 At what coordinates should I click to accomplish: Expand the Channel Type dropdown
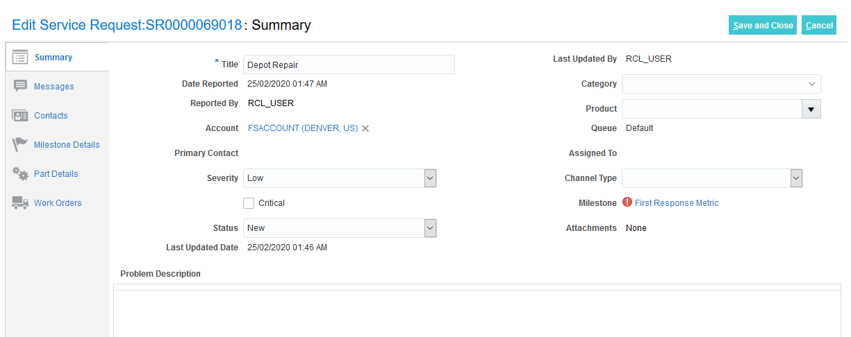pos(796,178)
